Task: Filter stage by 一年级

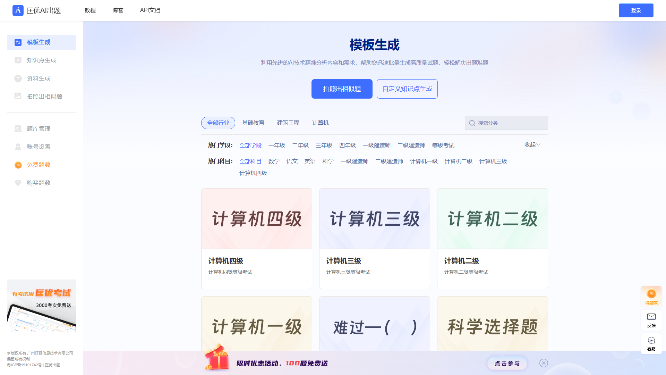Action: (x=277, y=145)
